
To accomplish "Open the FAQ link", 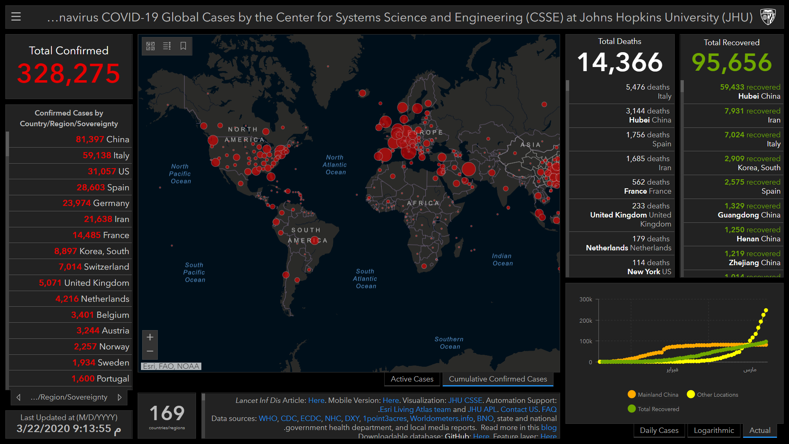I will point(549,409).
